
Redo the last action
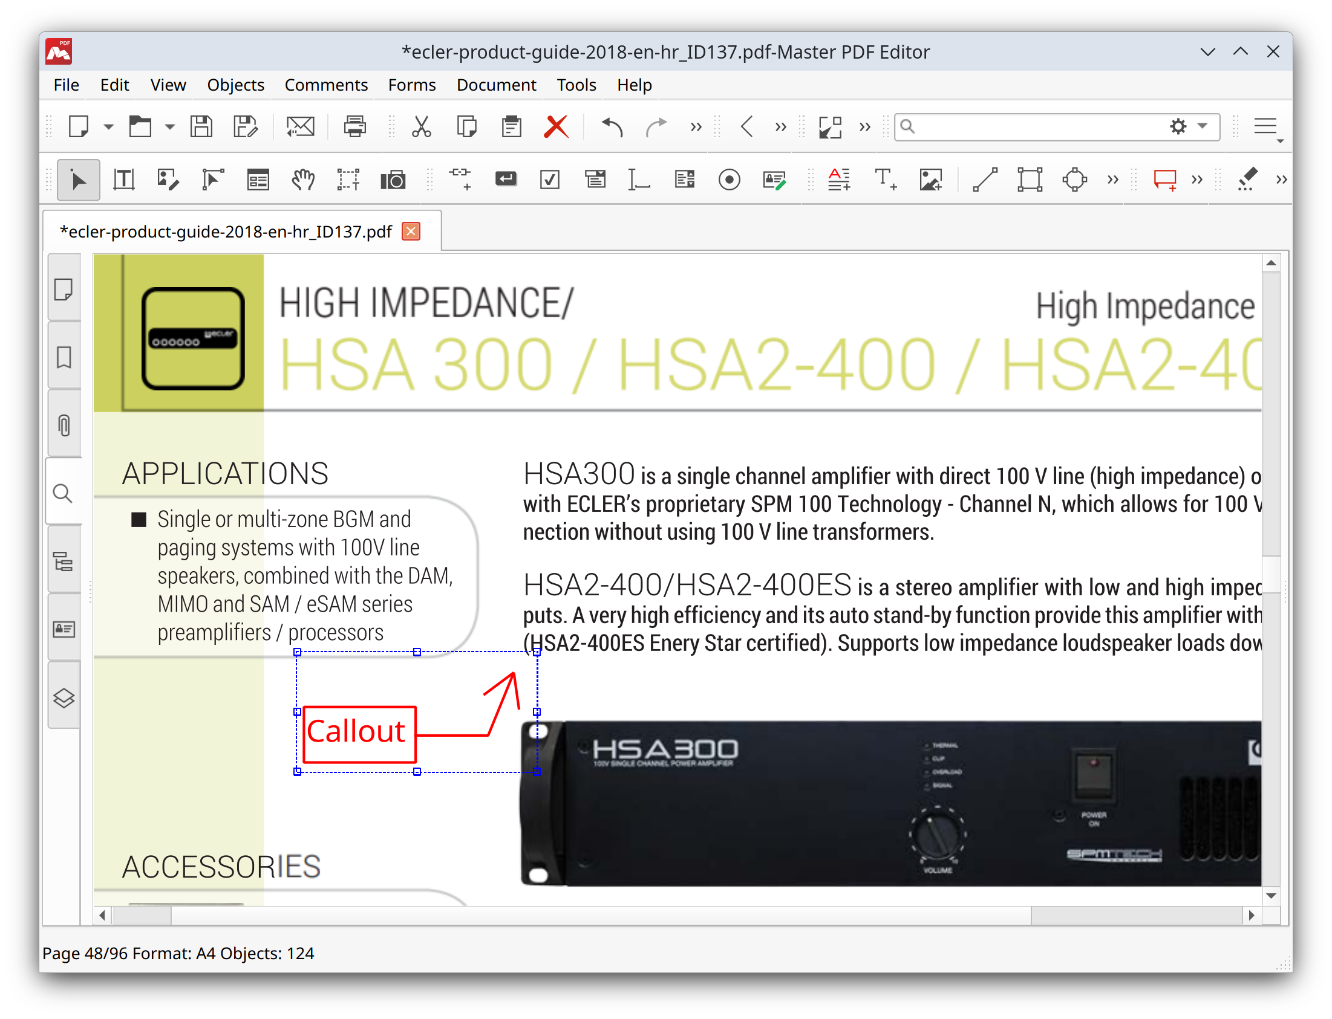point(656,127)
